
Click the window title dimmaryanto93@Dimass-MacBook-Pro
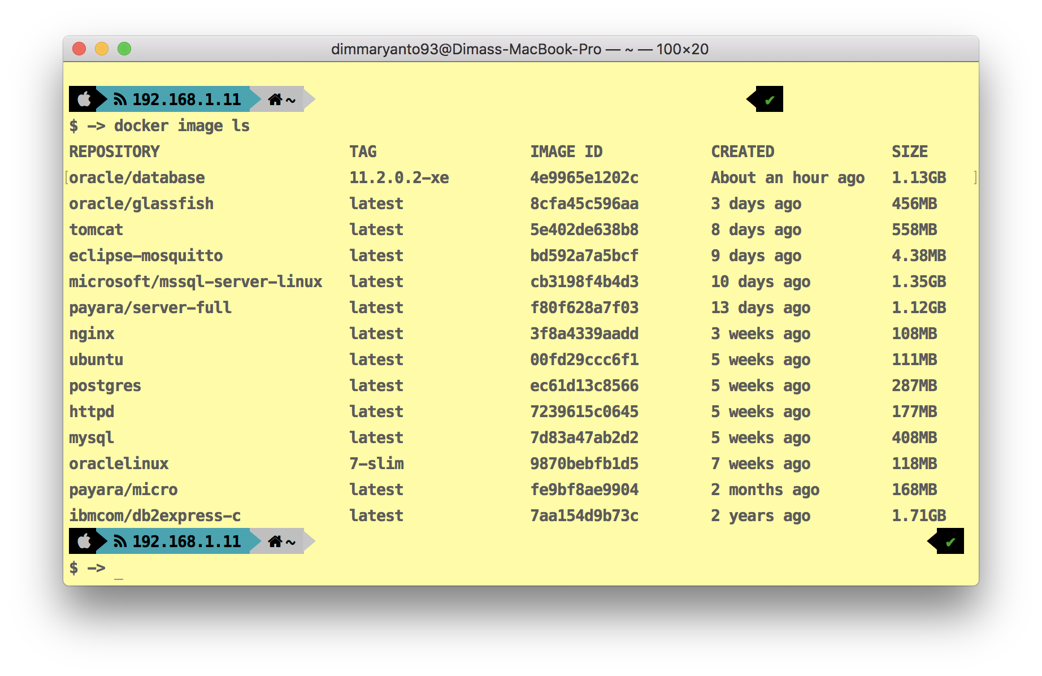466,49
